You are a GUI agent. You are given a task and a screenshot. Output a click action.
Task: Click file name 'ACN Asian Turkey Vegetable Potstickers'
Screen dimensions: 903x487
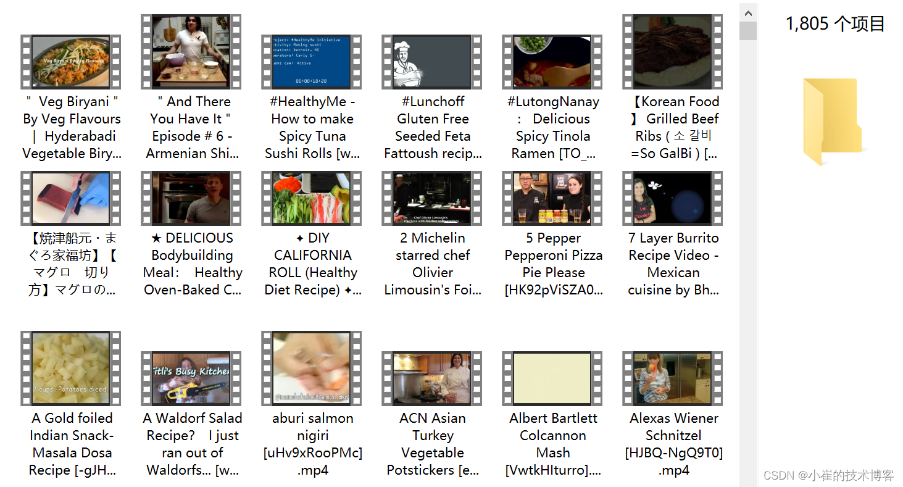click(433, 444)
